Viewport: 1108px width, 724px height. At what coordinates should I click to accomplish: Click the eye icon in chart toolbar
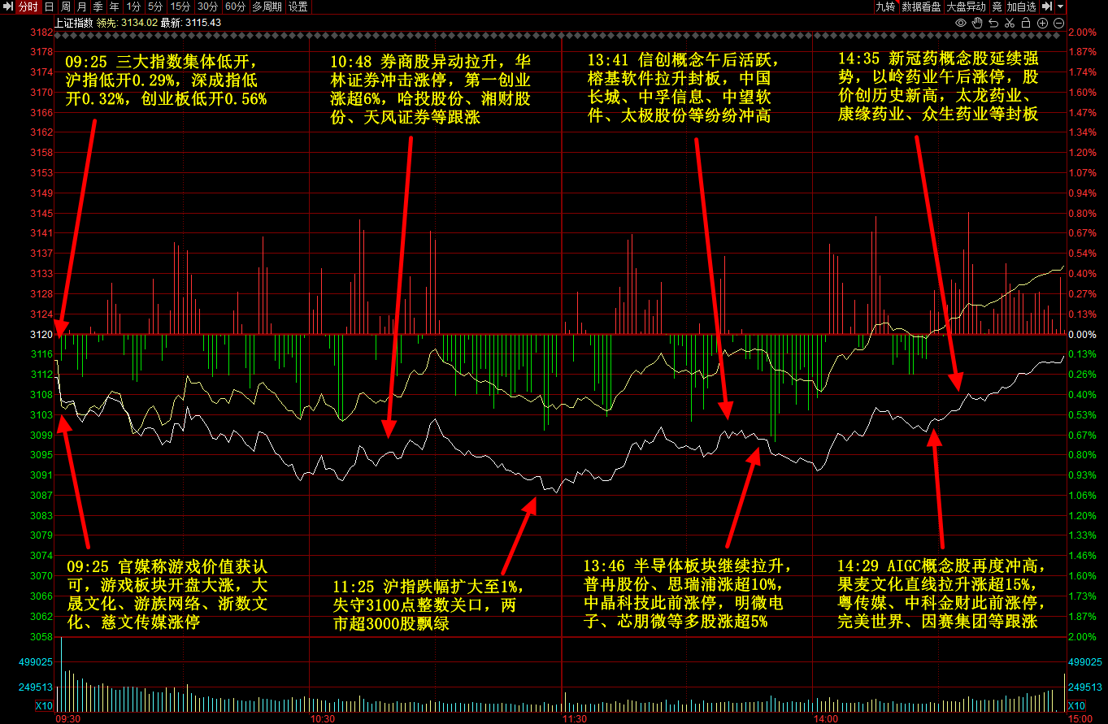962,23
